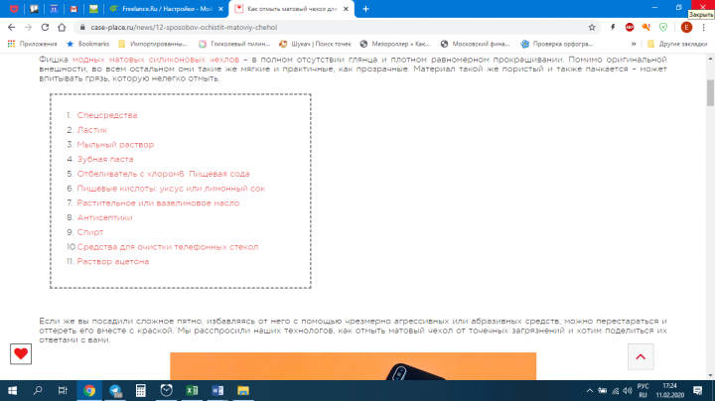Open a new browser tab
This screenshot has width=715, height=401.
click(365, 9)
